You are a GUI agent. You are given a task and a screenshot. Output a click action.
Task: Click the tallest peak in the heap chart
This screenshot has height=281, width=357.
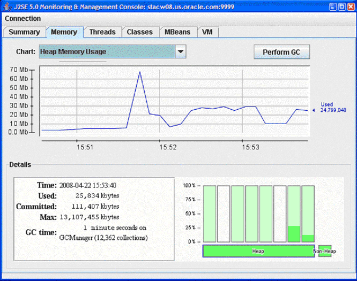140,72
